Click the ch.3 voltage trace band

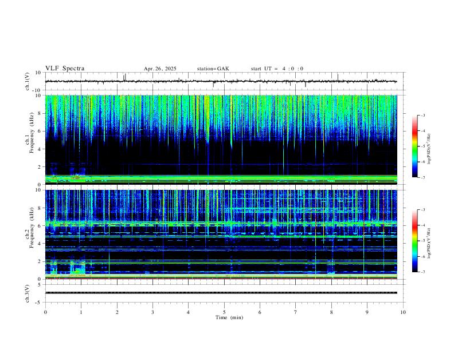(x=221, y=293)
